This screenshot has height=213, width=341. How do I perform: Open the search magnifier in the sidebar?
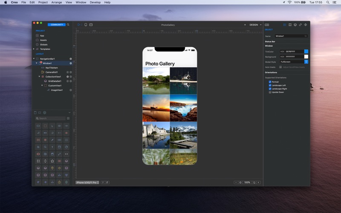click(68, 25)
